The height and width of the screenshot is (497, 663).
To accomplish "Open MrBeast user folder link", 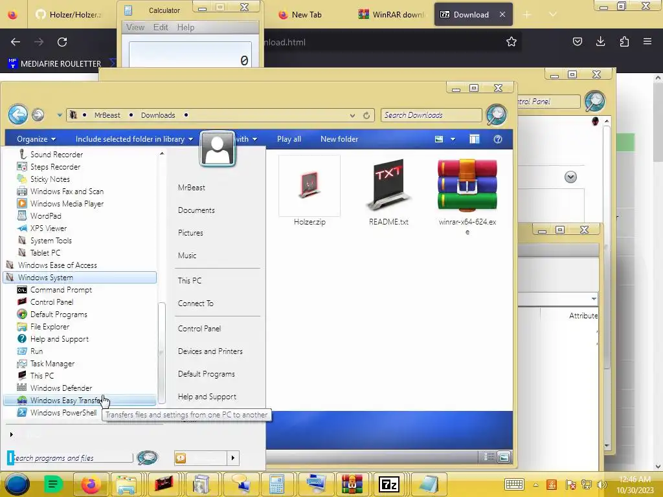I will click(192, 188).
